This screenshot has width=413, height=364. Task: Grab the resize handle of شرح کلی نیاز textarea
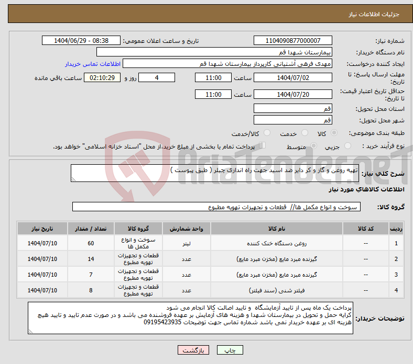(73, 179)
